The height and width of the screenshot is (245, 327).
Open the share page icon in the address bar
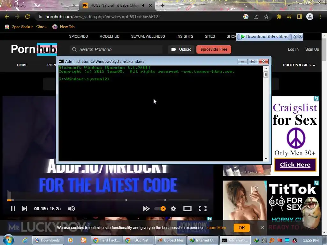coord(256,17)
